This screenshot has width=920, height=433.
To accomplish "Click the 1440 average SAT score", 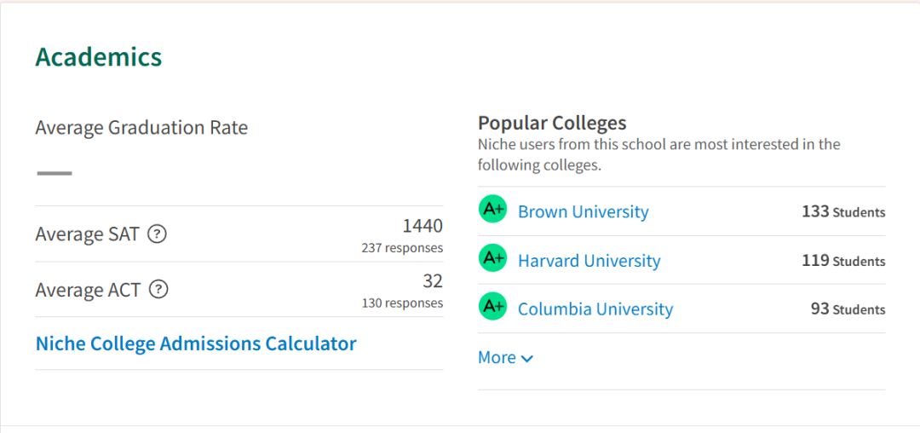I will tap(423, 225).
